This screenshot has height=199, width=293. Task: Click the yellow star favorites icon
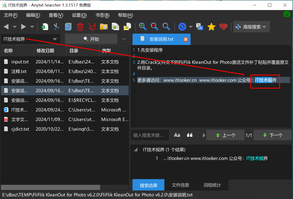tap(211, 27)
